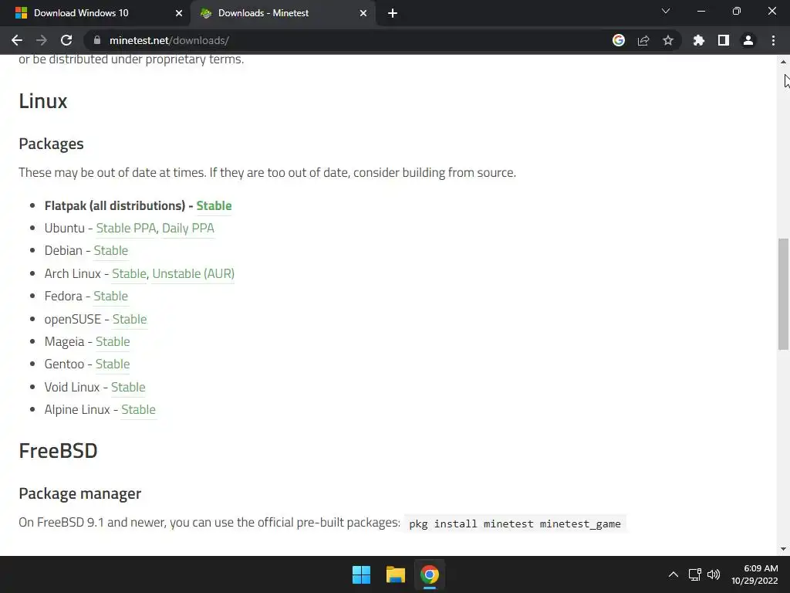Image resolution: width=790 pixels, height=593 pixels.
Task: Restore down the Chrome window
Action: pyautogui.click(x=737, y=11)
